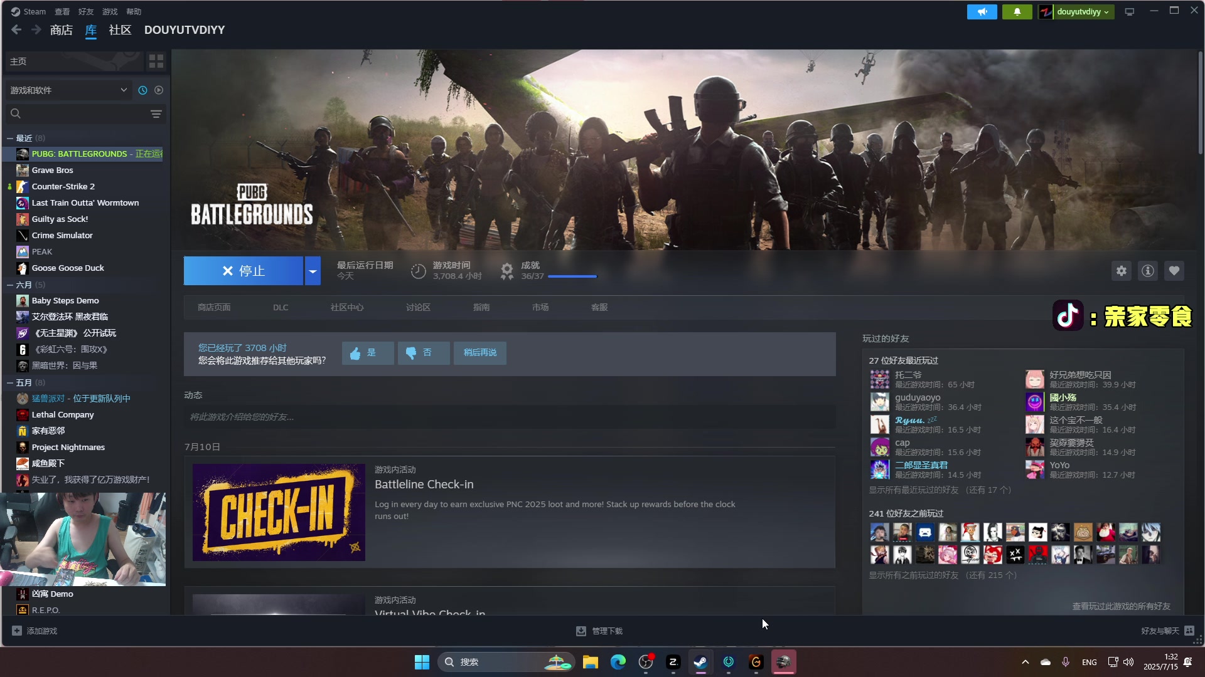Recommend game with thumbs up 是
This screenshot has height=677, width=1205.
(x=368, y=353)
